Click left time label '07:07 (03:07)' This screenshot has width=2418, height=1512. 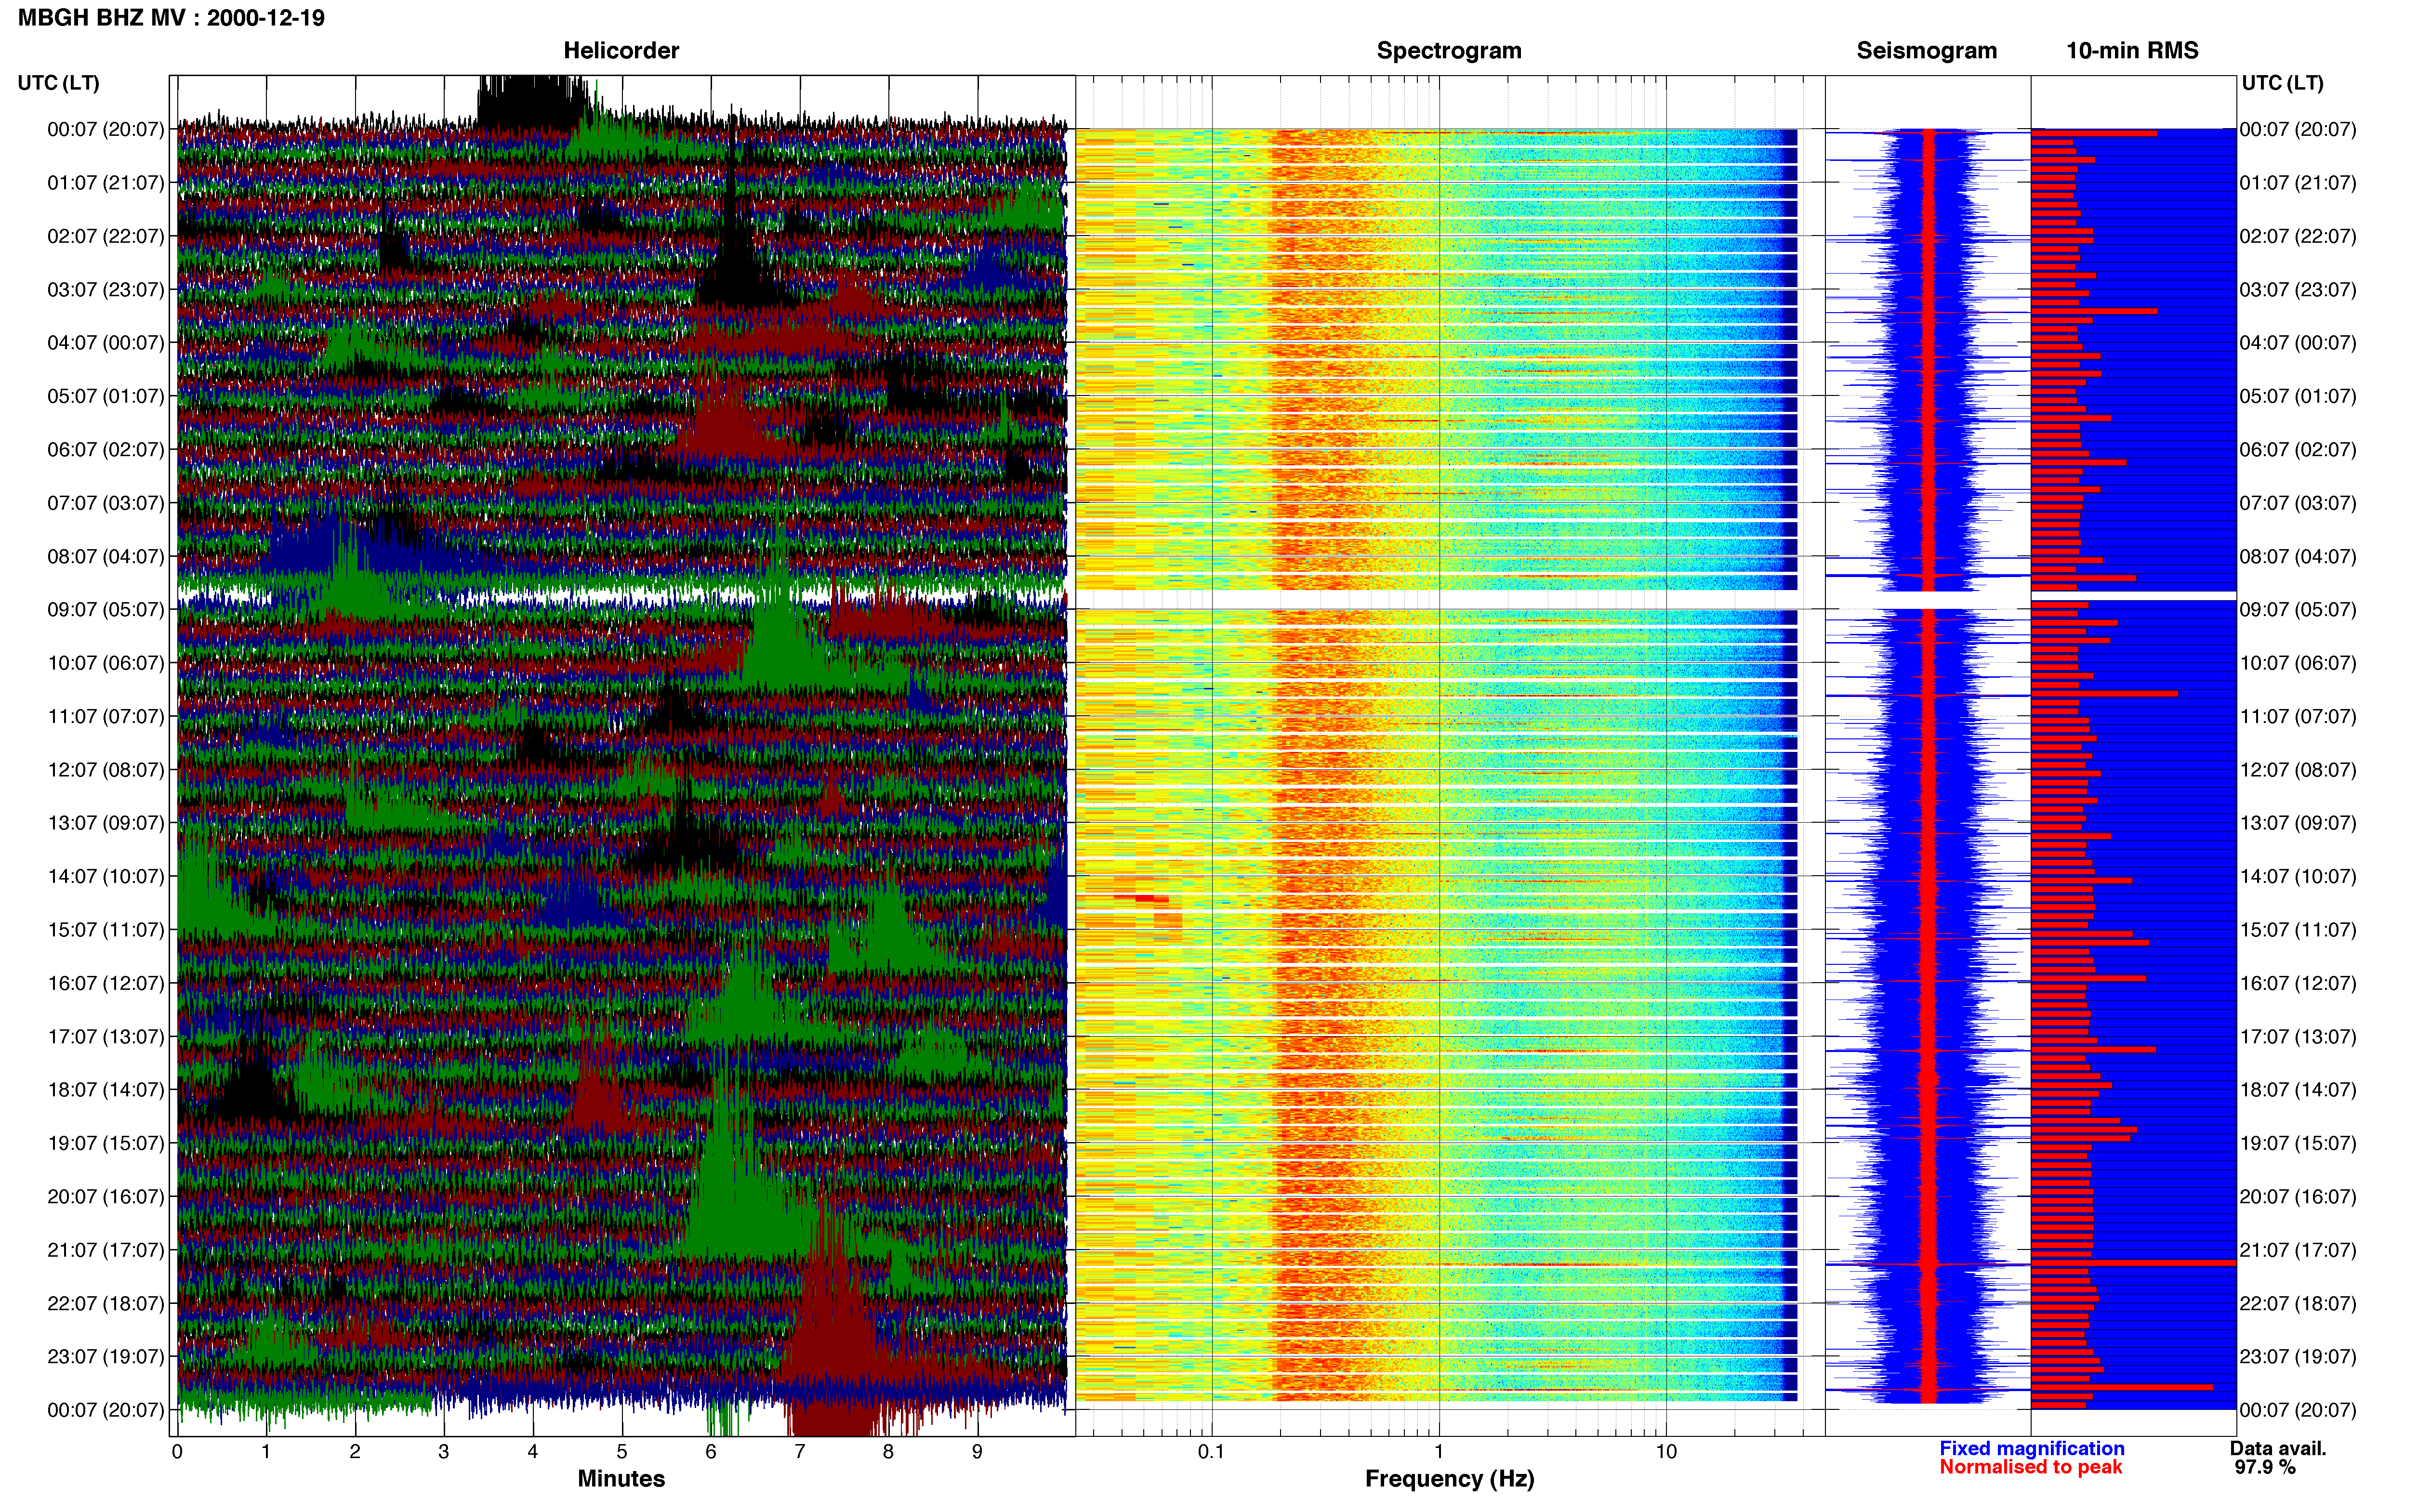[105, 503]
